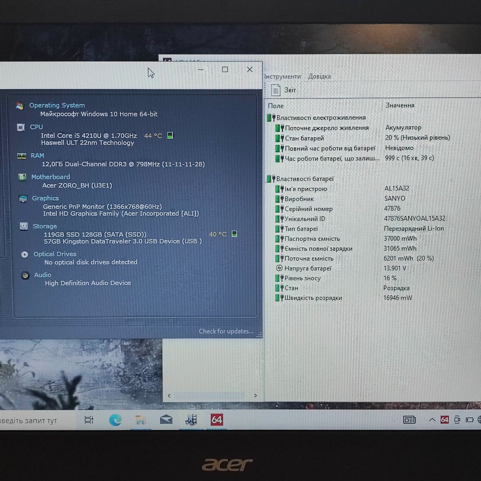Sort by the Значення column header in AIDA64

tap(400, 105)
